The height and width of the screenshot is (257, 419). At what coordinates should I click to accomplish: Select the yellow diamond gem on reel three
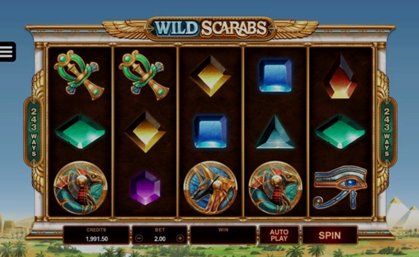[211, 76]
